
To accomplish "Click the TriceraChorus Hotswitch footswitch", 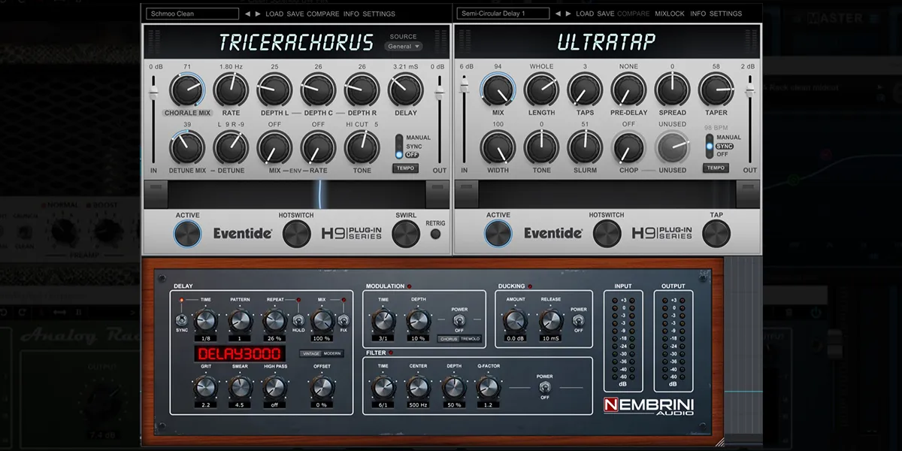I will coord(296,234).
